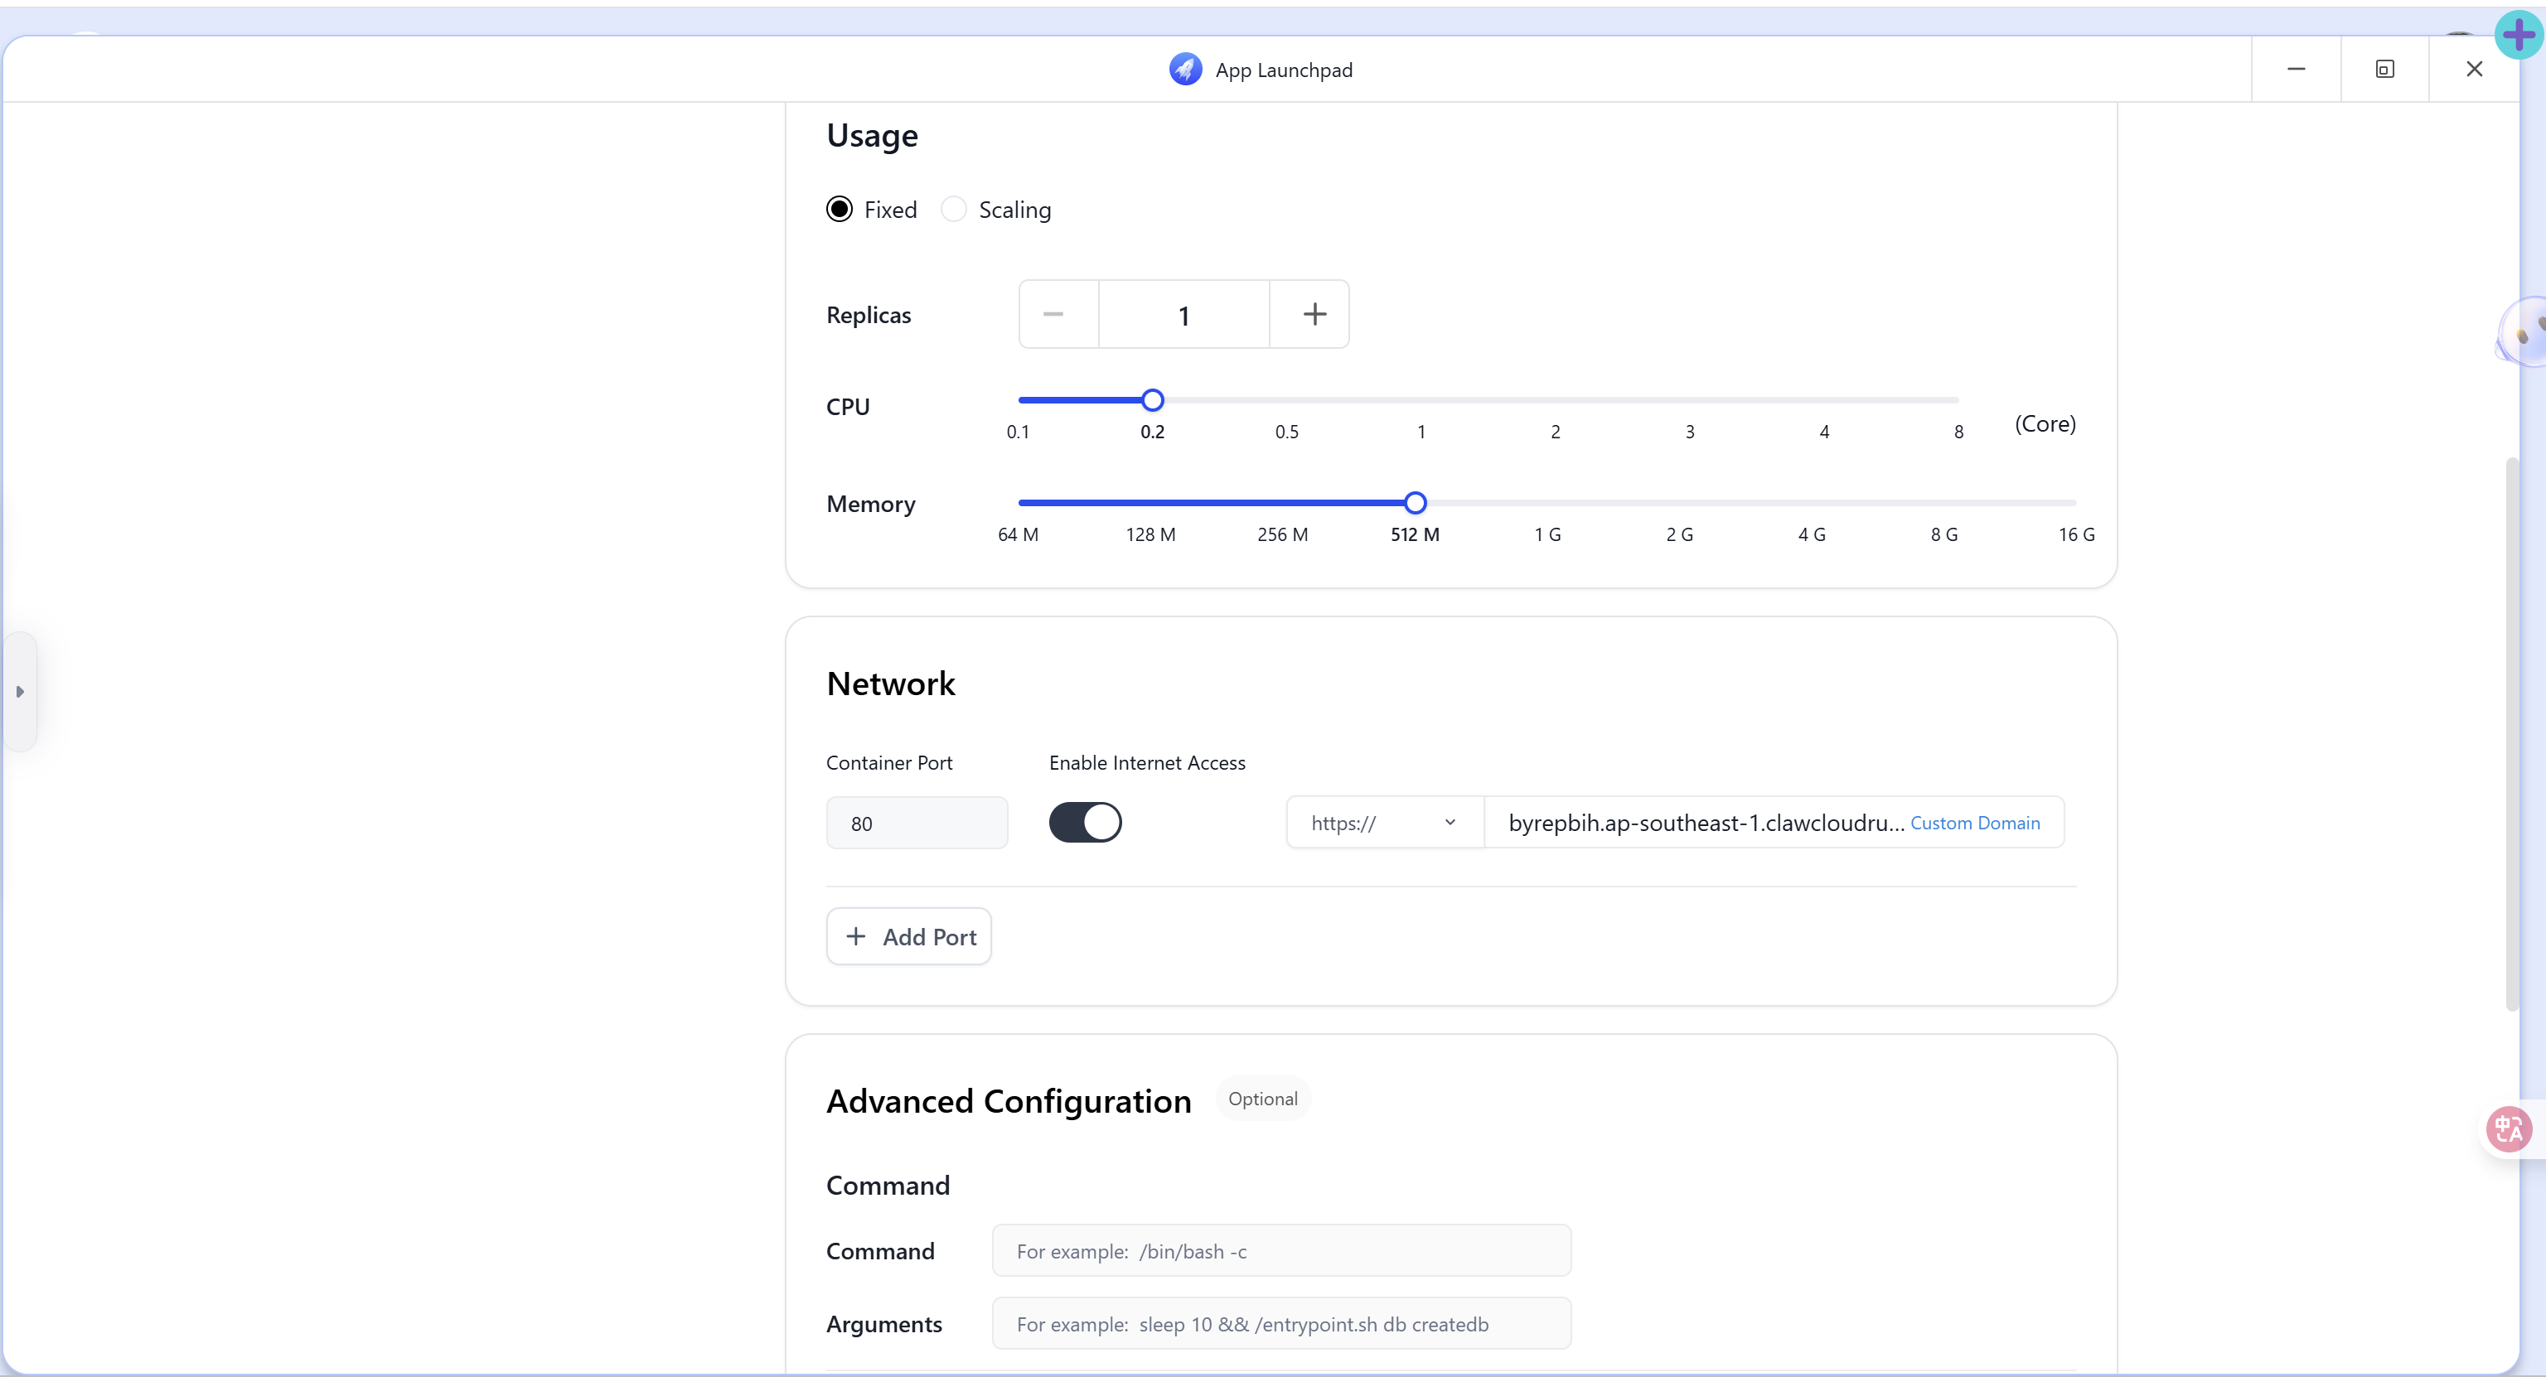The image size is (2546, 1377).
Task: Select the Scaling usage radio button
Action: click(953, 210)
